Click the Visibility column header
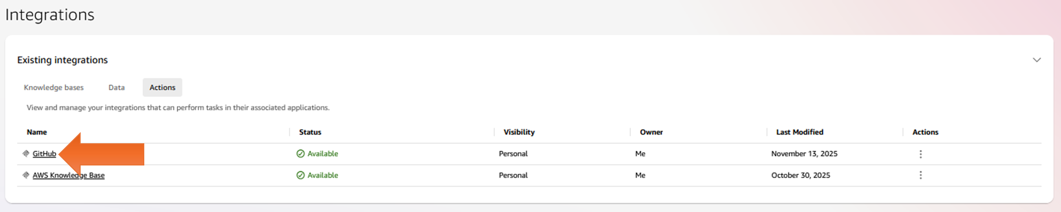 [x=519, y=132]
